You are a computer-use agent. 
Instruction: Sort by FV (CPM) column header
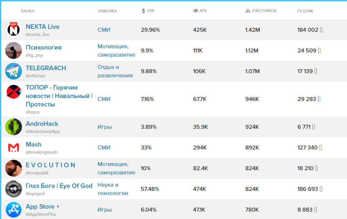click(x=305, y=11)
